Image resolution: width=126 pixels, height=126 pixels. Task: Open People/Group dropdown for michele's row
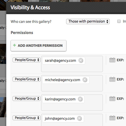click(26, 79)
